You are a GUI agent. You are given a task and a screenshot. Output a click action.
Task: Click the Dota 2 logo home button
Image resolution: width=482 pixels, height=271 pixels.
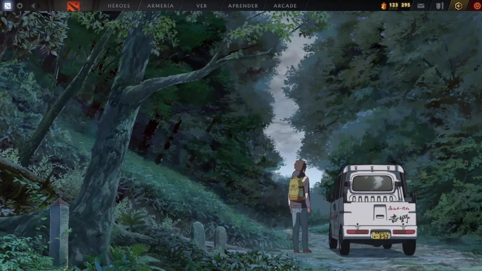tap(73, 6)
